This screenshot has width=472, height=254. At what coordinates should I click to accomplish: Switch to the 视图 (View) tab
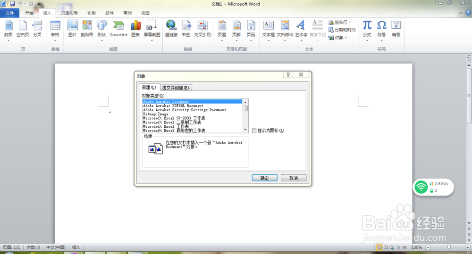point(145,13)
